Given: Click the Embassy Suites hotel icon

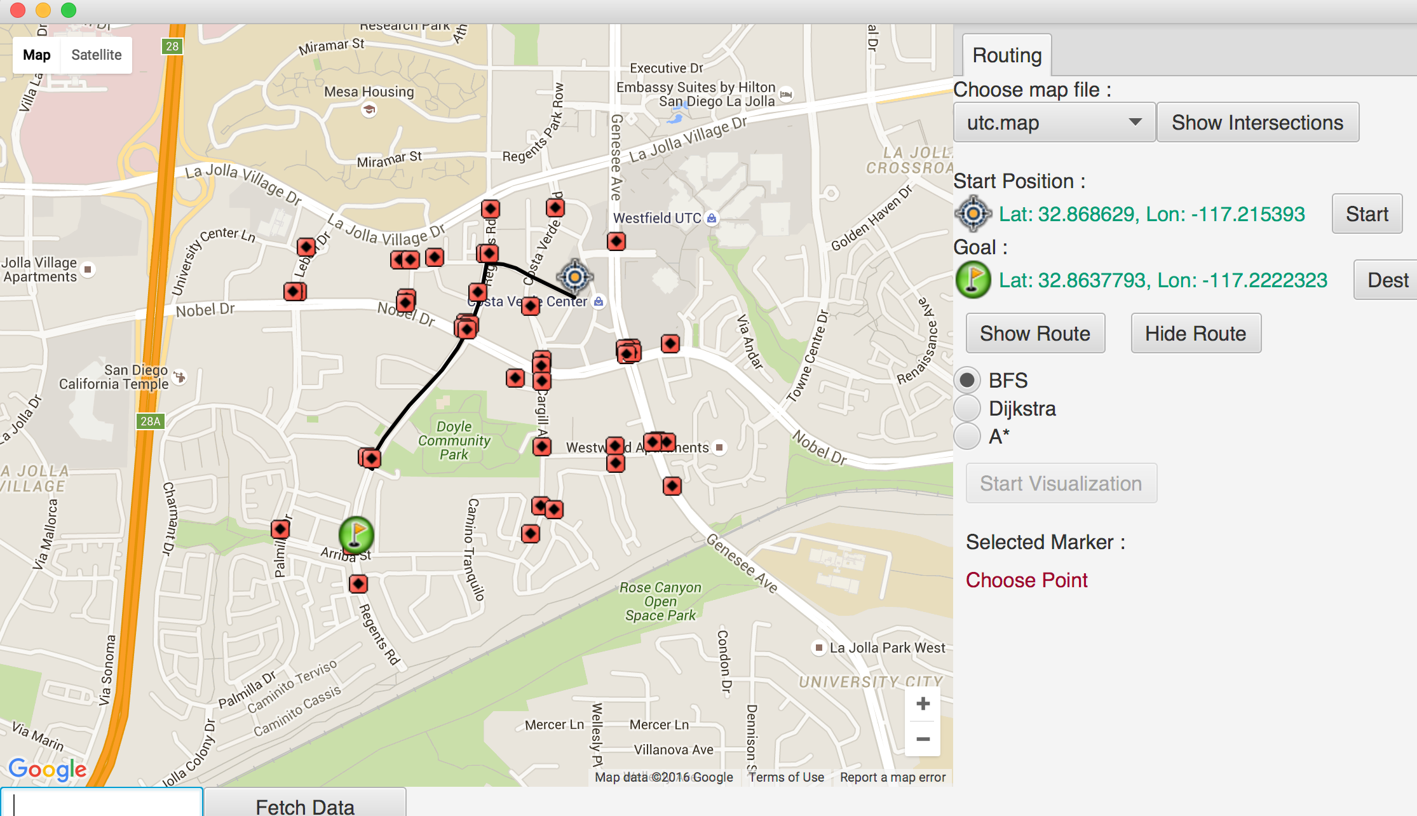Looking at the screenshot, I should pos(786,94).
